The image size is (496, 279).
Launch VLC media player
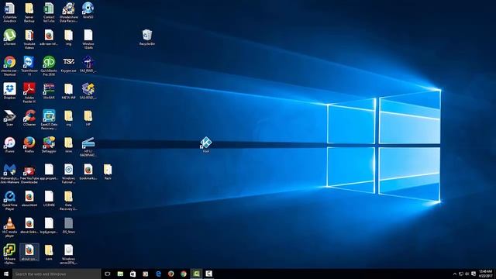click(x=10, y=227)
